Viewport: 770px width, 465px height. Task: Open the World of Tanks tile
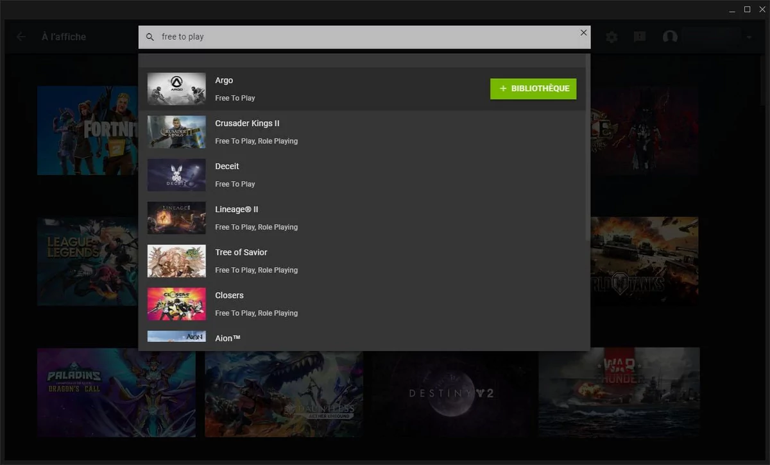point(645,261)
